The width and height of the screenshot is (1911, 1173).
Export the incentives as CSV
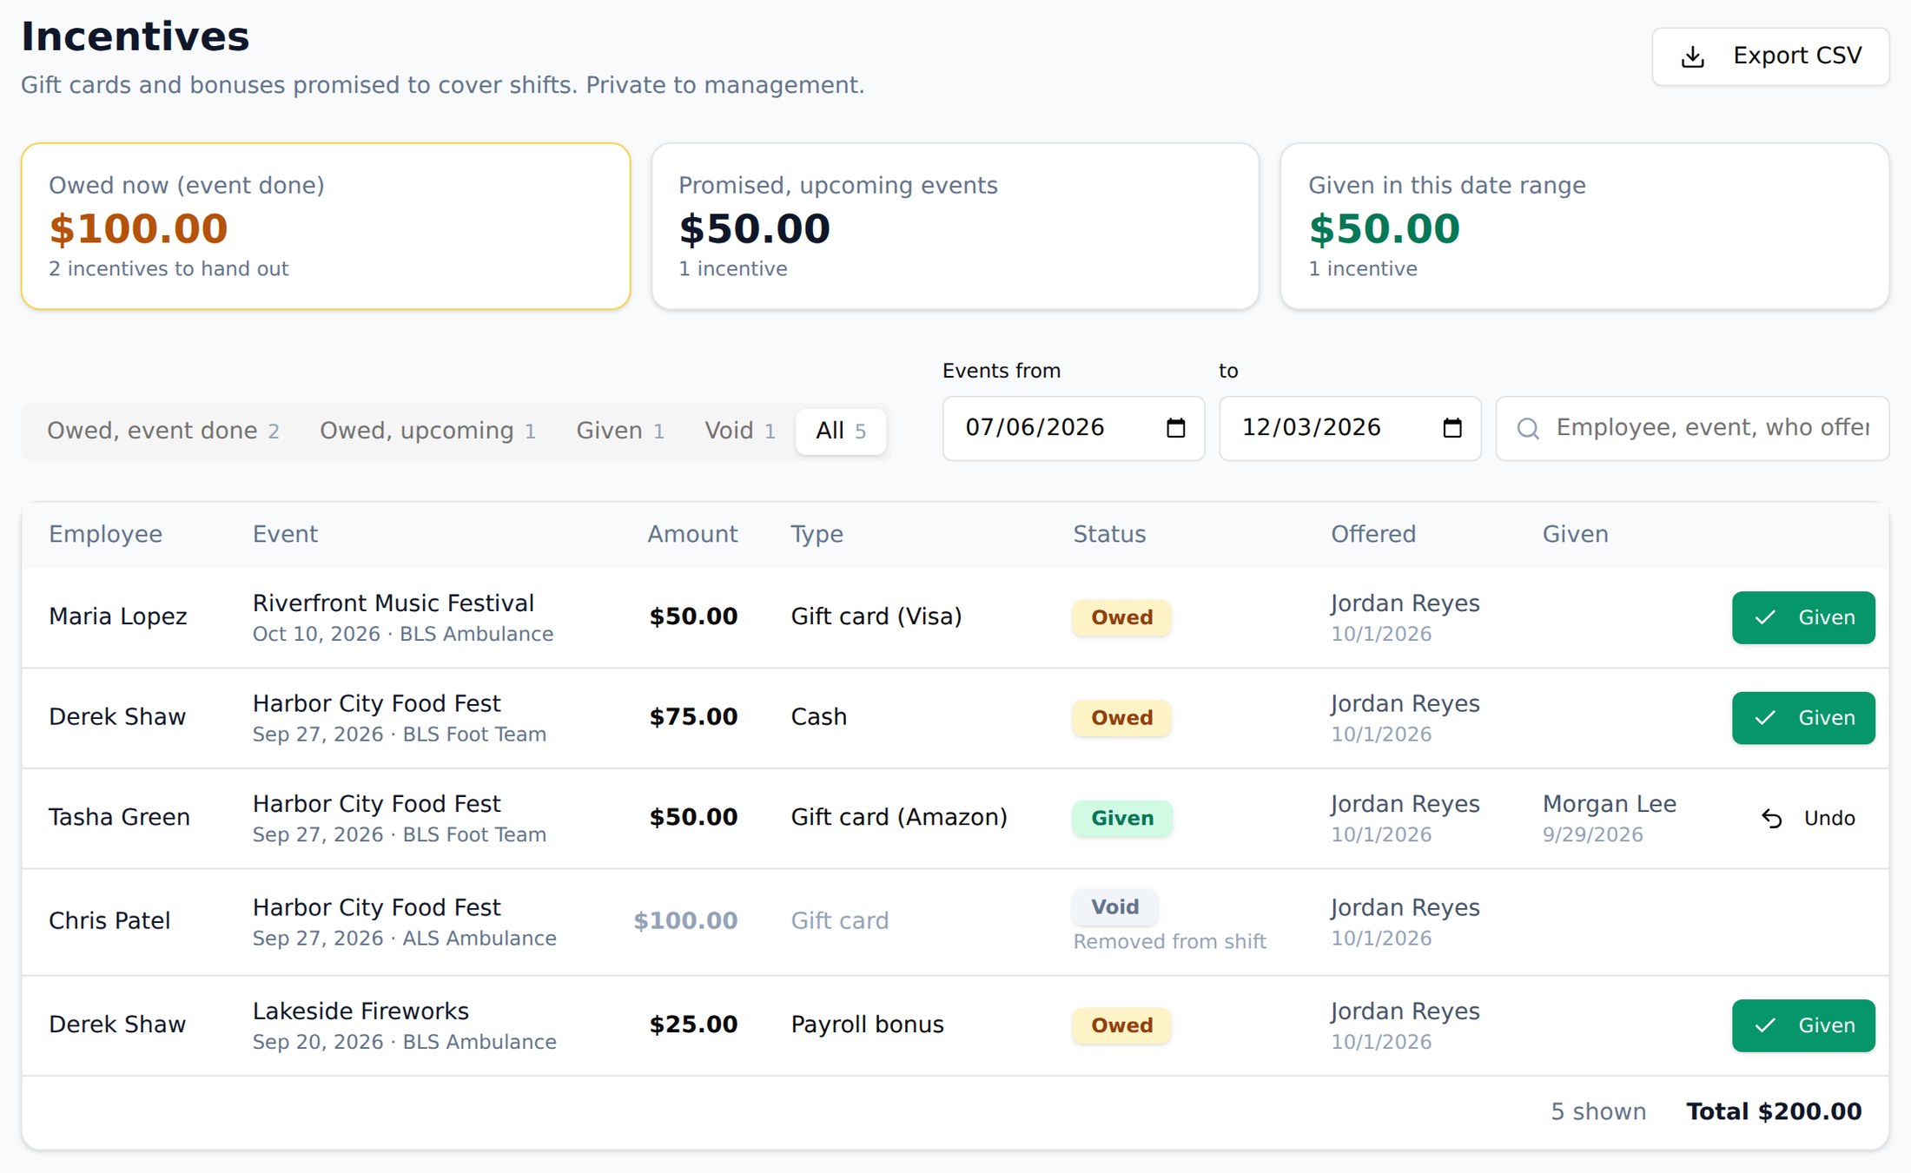point(1770,56)
